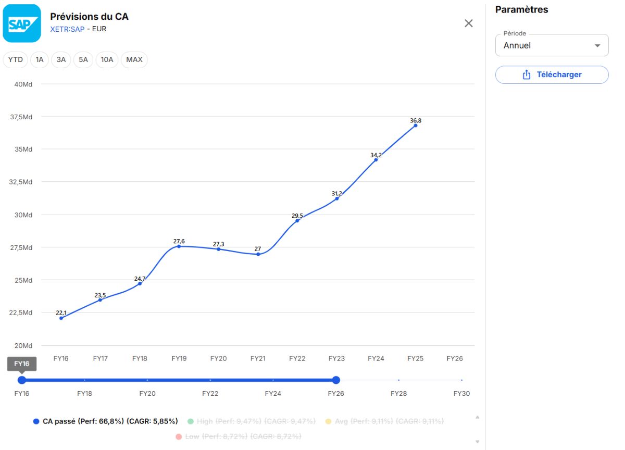The height and width of the screenshot is (450, 625).
Task: Open the XETR:SAP ticker link
Action: (x=67, y=29)
